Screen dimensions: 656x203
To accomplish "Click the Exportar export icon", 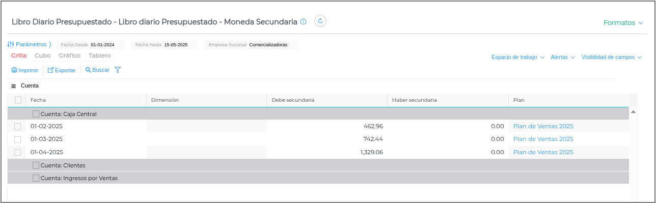I will pos(50,70).
